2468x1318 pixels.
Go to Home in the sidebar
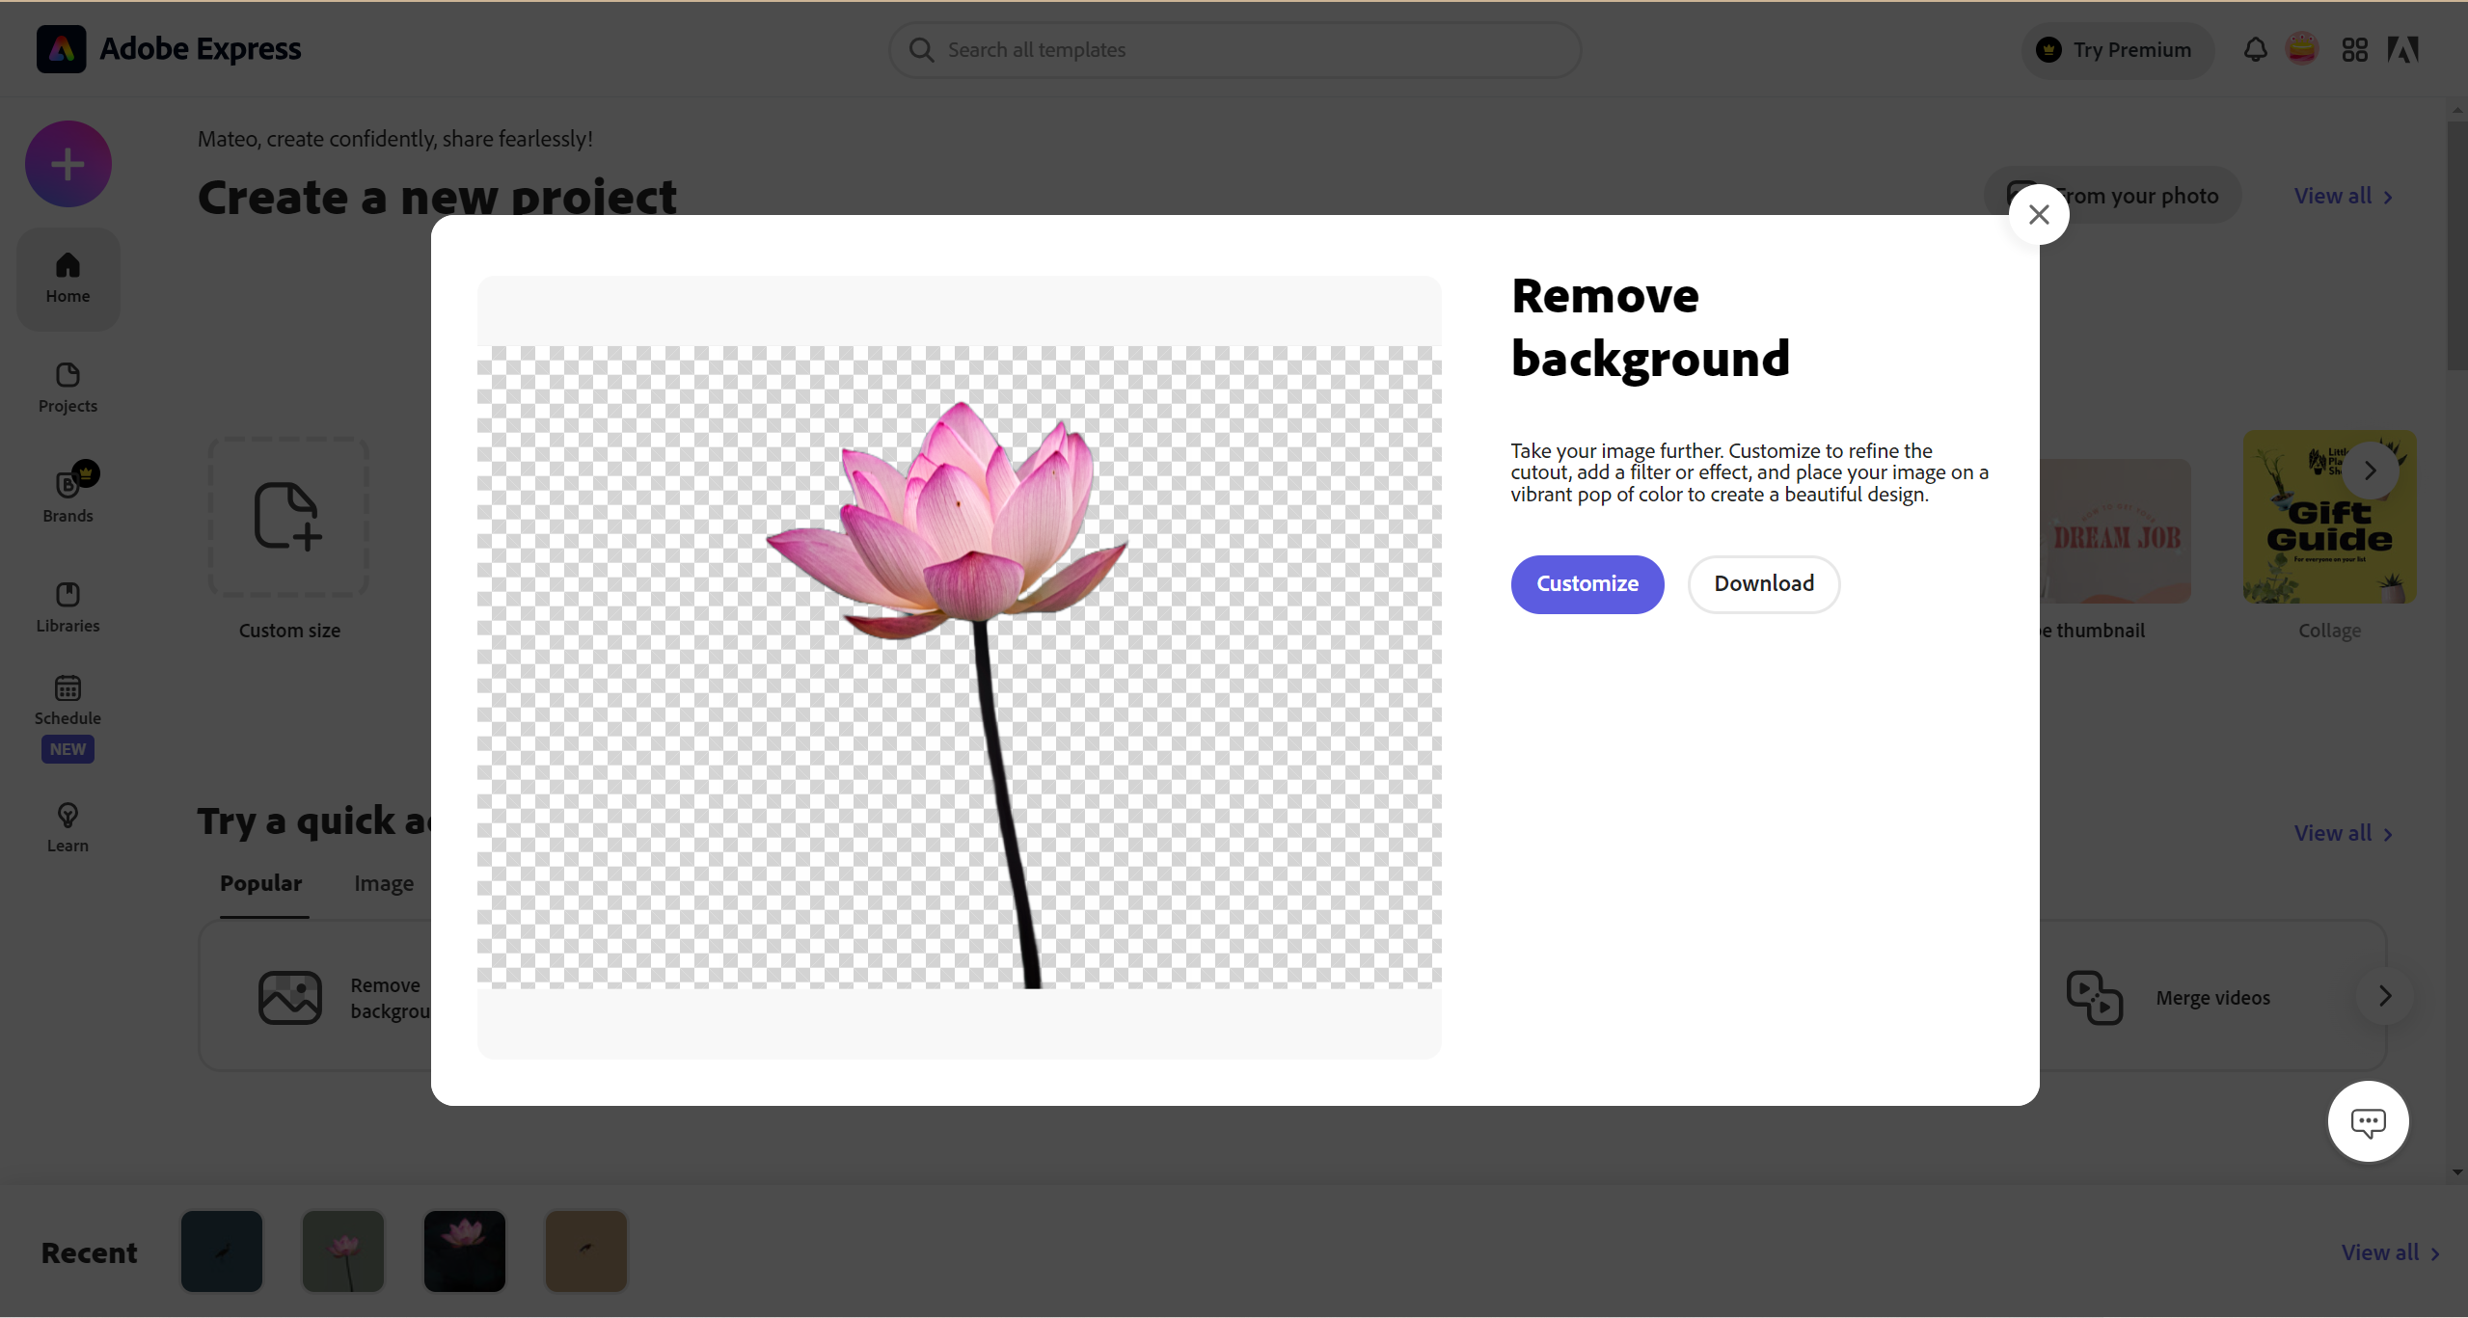click(x=68, y=279)
